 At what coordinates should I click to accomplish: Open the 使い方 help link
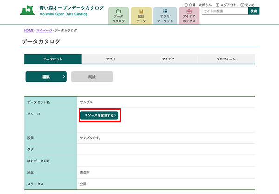click(248, 5)
